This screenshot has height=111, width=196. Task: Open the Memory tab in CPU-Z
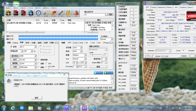pos(169,7)
